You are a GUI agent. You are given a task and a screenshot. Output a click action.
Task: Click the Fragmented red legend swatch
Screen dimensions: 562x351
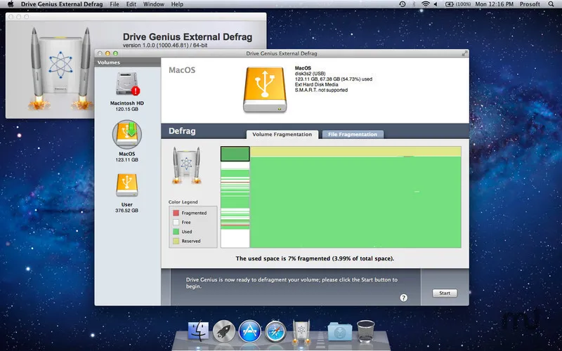[176, 213]
